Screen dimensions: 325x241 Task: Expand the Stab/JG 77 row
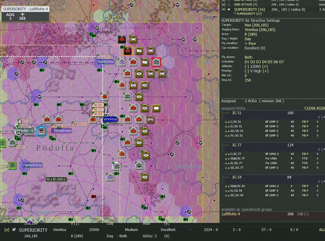[x=227, y=159]
